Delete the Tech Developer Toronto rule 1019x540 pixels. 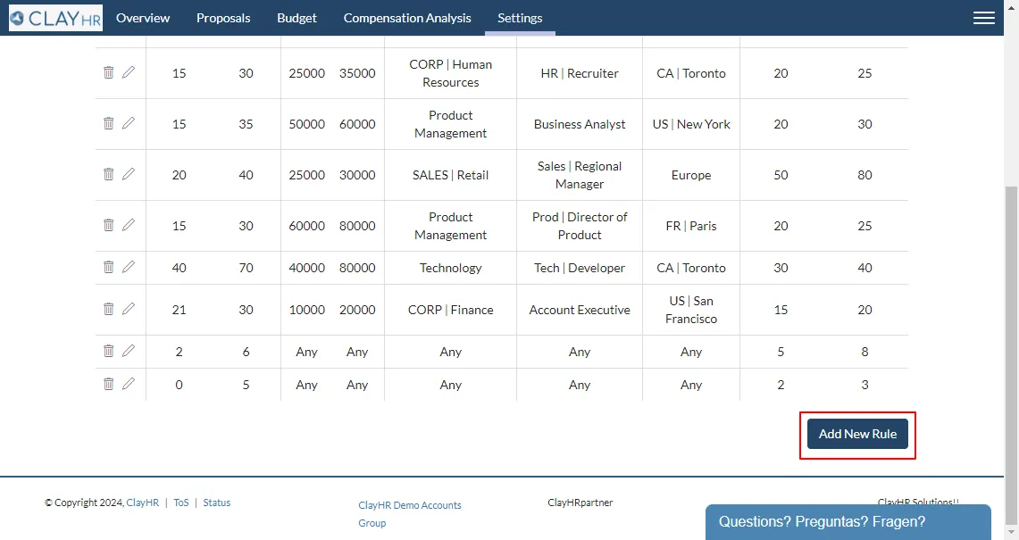109,267
